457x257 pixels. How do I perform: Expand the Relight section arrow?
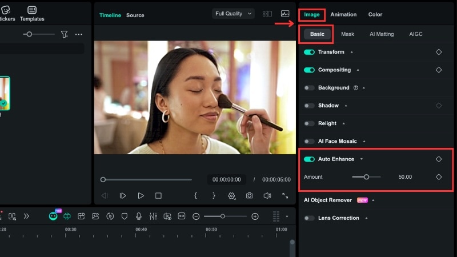pos(344,123)
